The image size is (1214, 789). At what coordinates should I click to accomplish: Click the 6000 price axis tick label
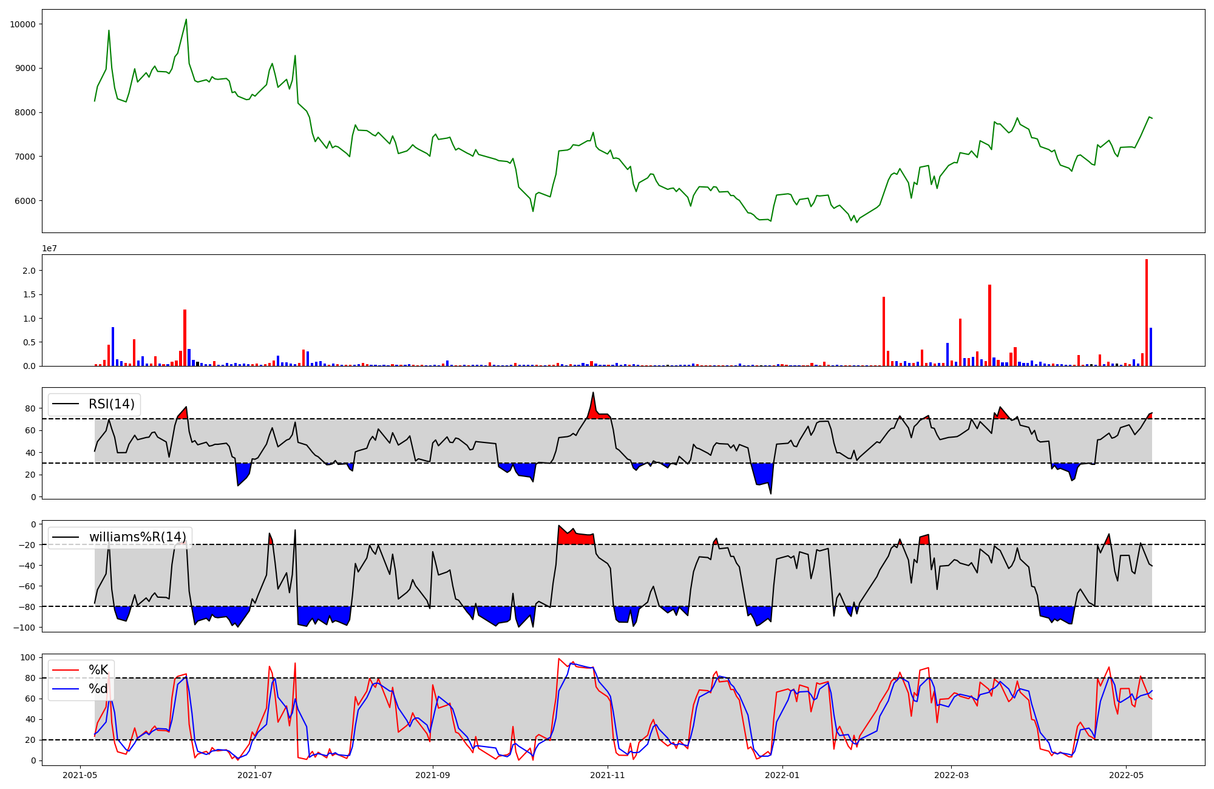(25, 201)
